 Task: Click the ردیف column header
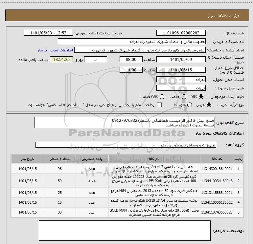coord(239,159)
